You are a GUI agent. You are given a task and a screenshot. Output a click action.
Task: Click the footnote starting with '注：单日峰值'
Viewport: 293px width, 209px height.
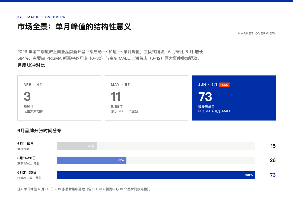[x=84, y=189]
